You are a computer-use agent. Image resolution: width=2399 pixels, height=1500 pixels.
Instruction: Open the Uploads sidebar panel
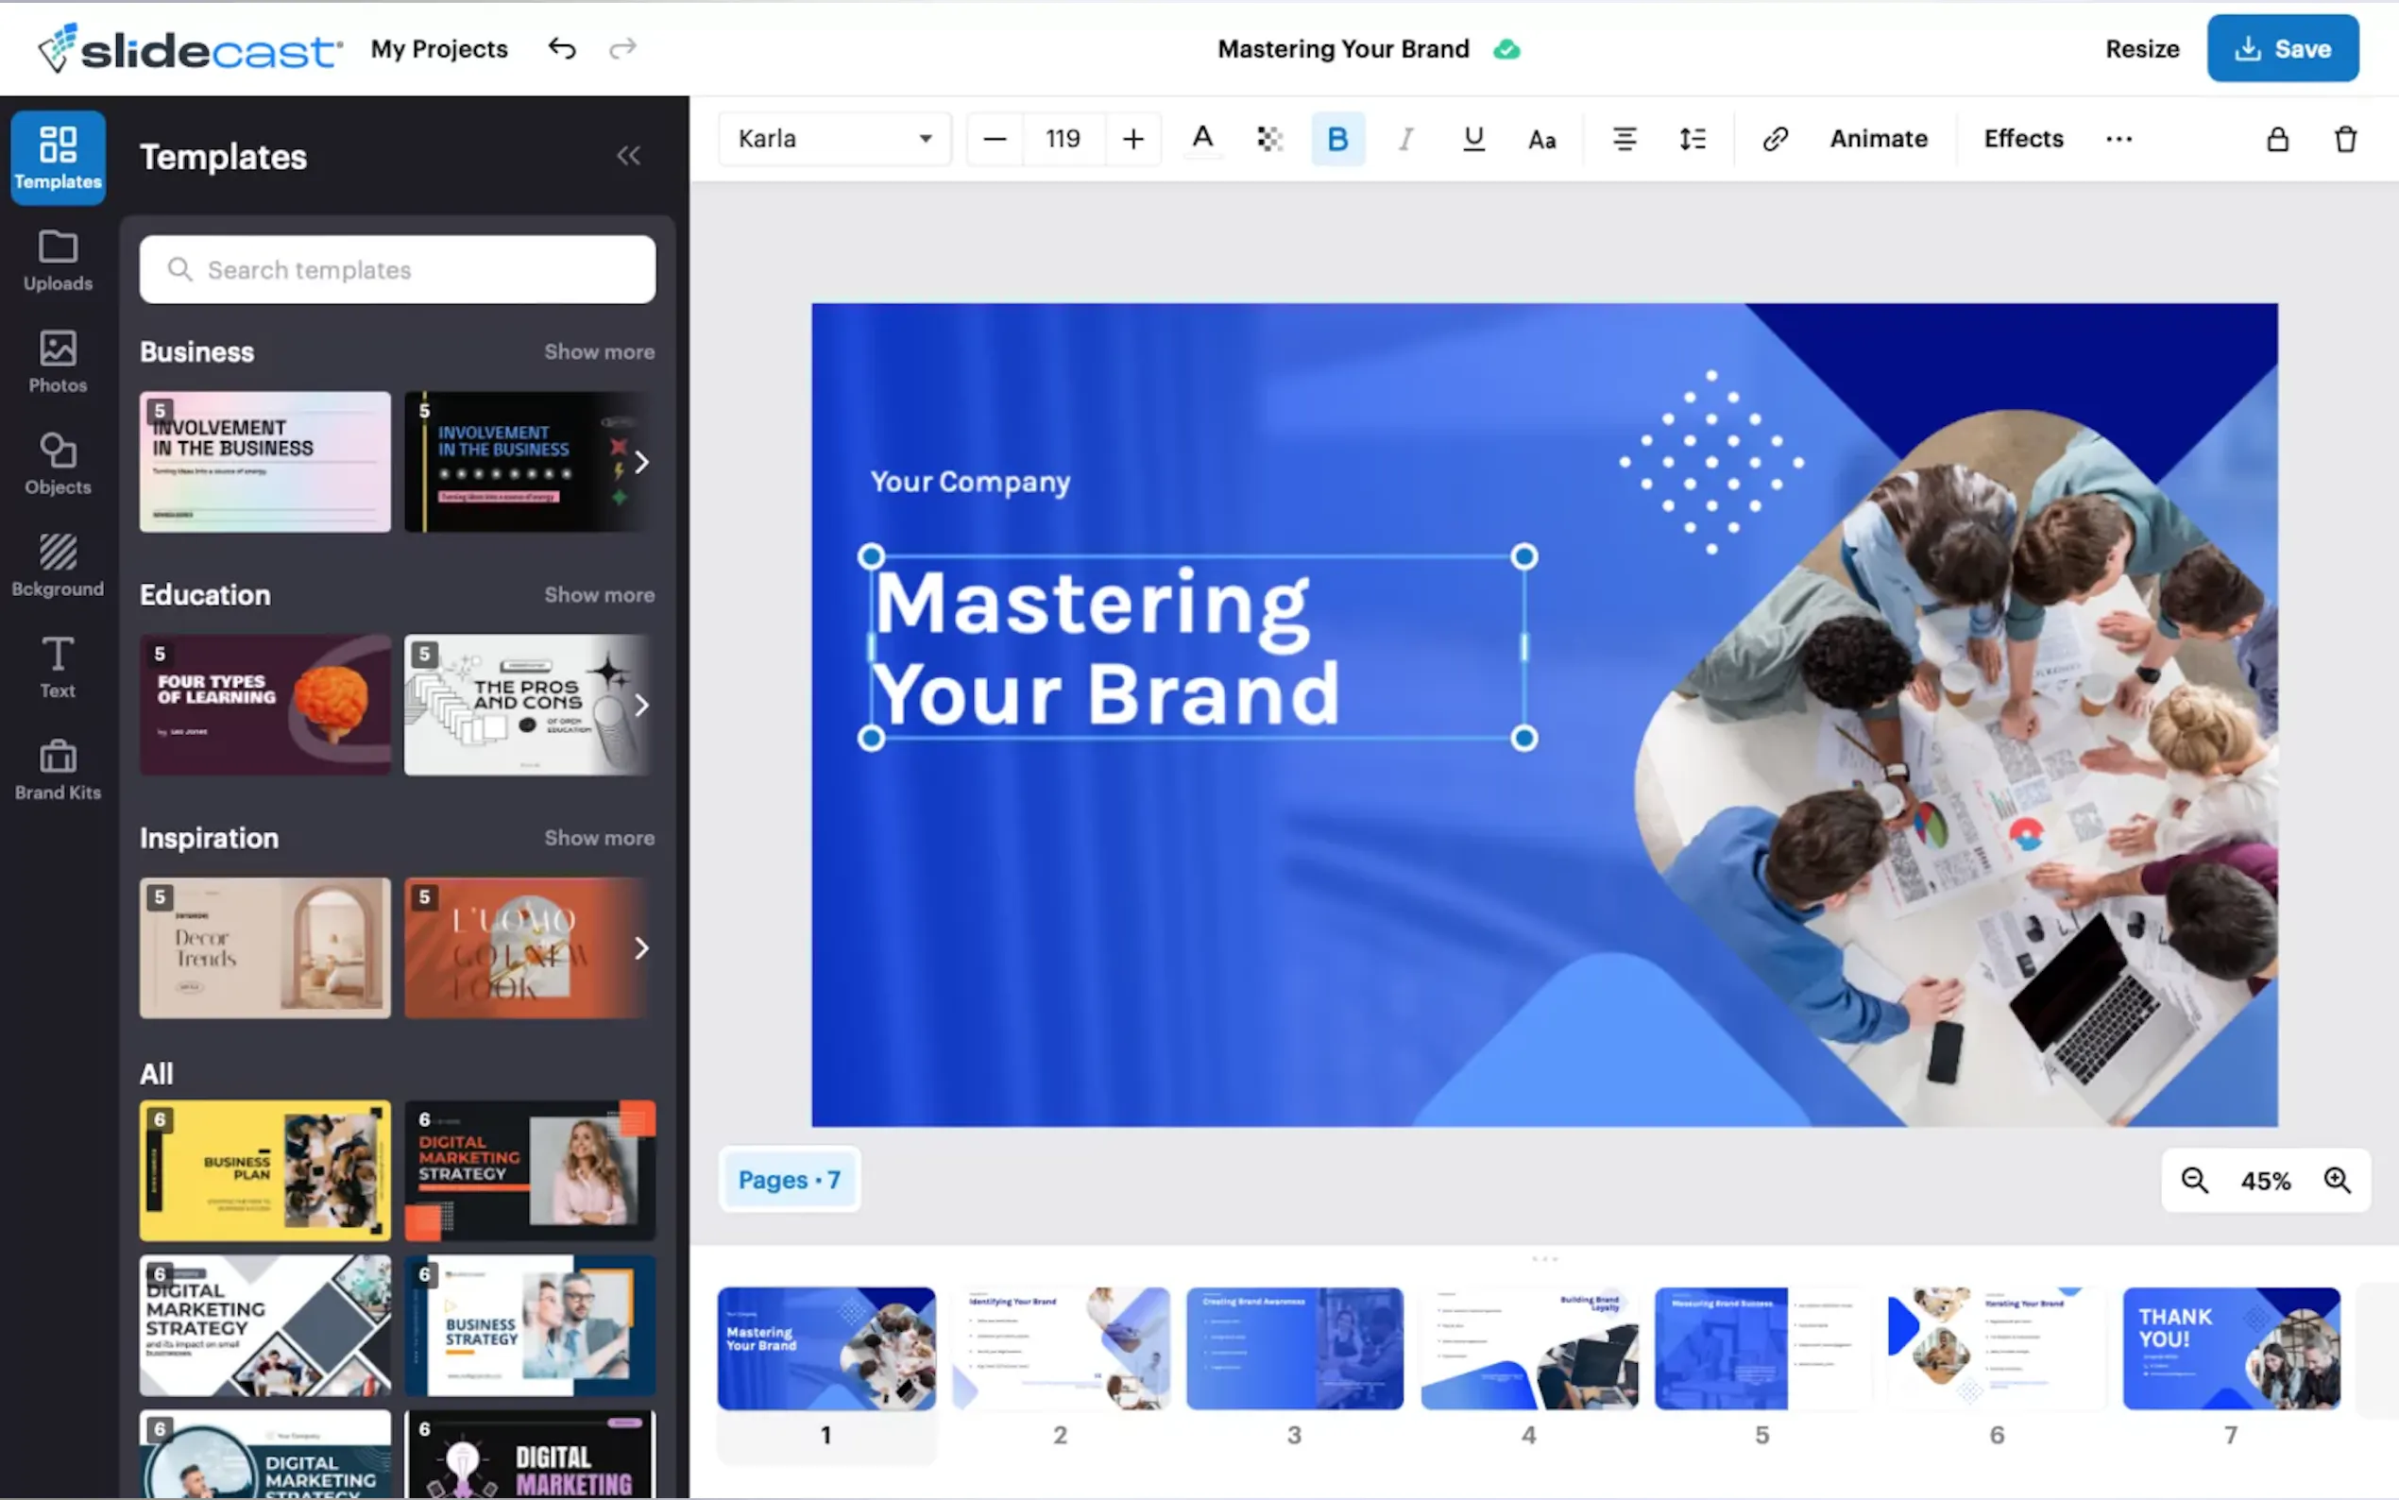click(x=58, y=260)
